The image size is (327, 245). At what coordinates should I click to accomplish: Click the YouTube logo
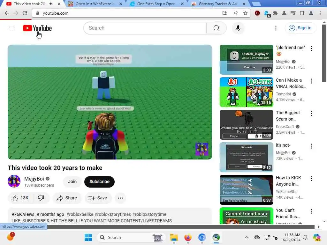(37, 28)
